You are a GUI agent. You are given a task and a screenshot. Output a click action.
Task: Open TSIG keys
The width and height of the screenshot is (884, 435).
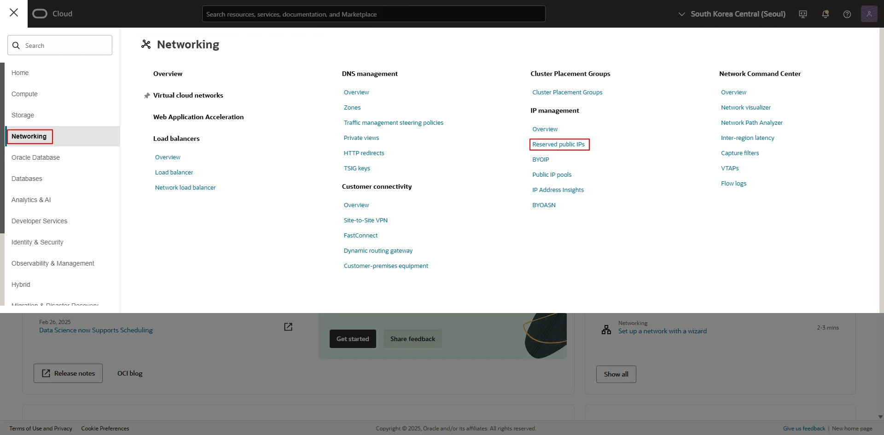(357, 168)
